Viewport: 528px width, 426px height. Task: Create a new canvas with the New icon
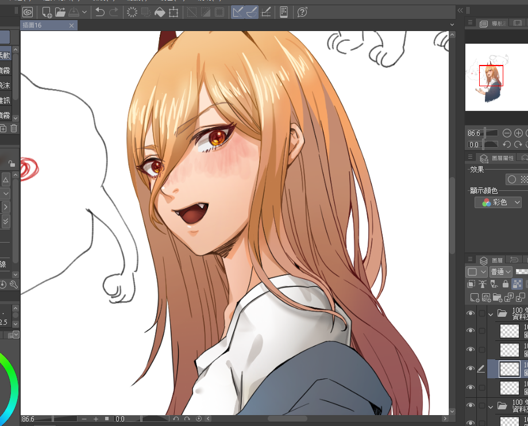click(47, 13)
